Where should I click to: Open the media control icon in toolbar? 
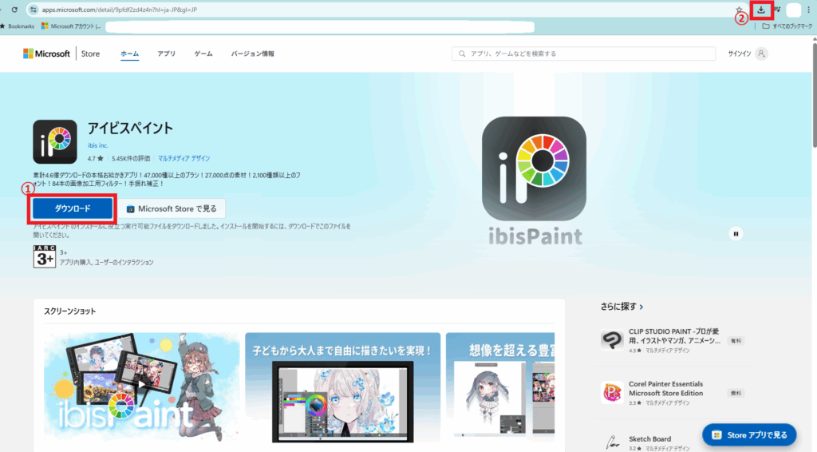click(x=777, y=10)
